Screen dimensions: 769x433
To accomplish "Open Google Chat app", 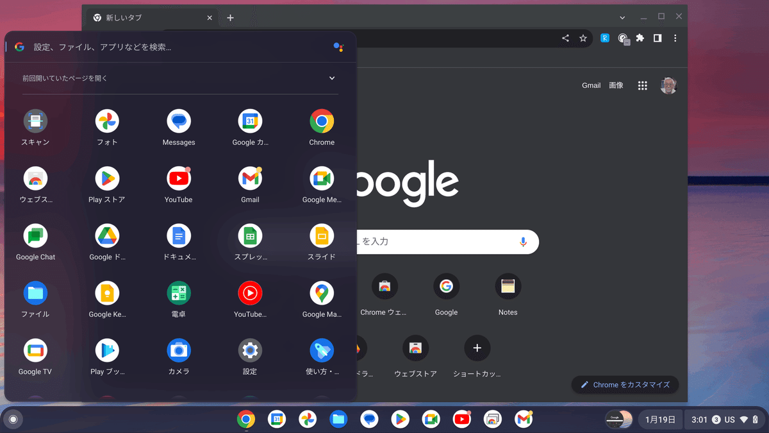I will pyautogui.click(x=35, y=236).
